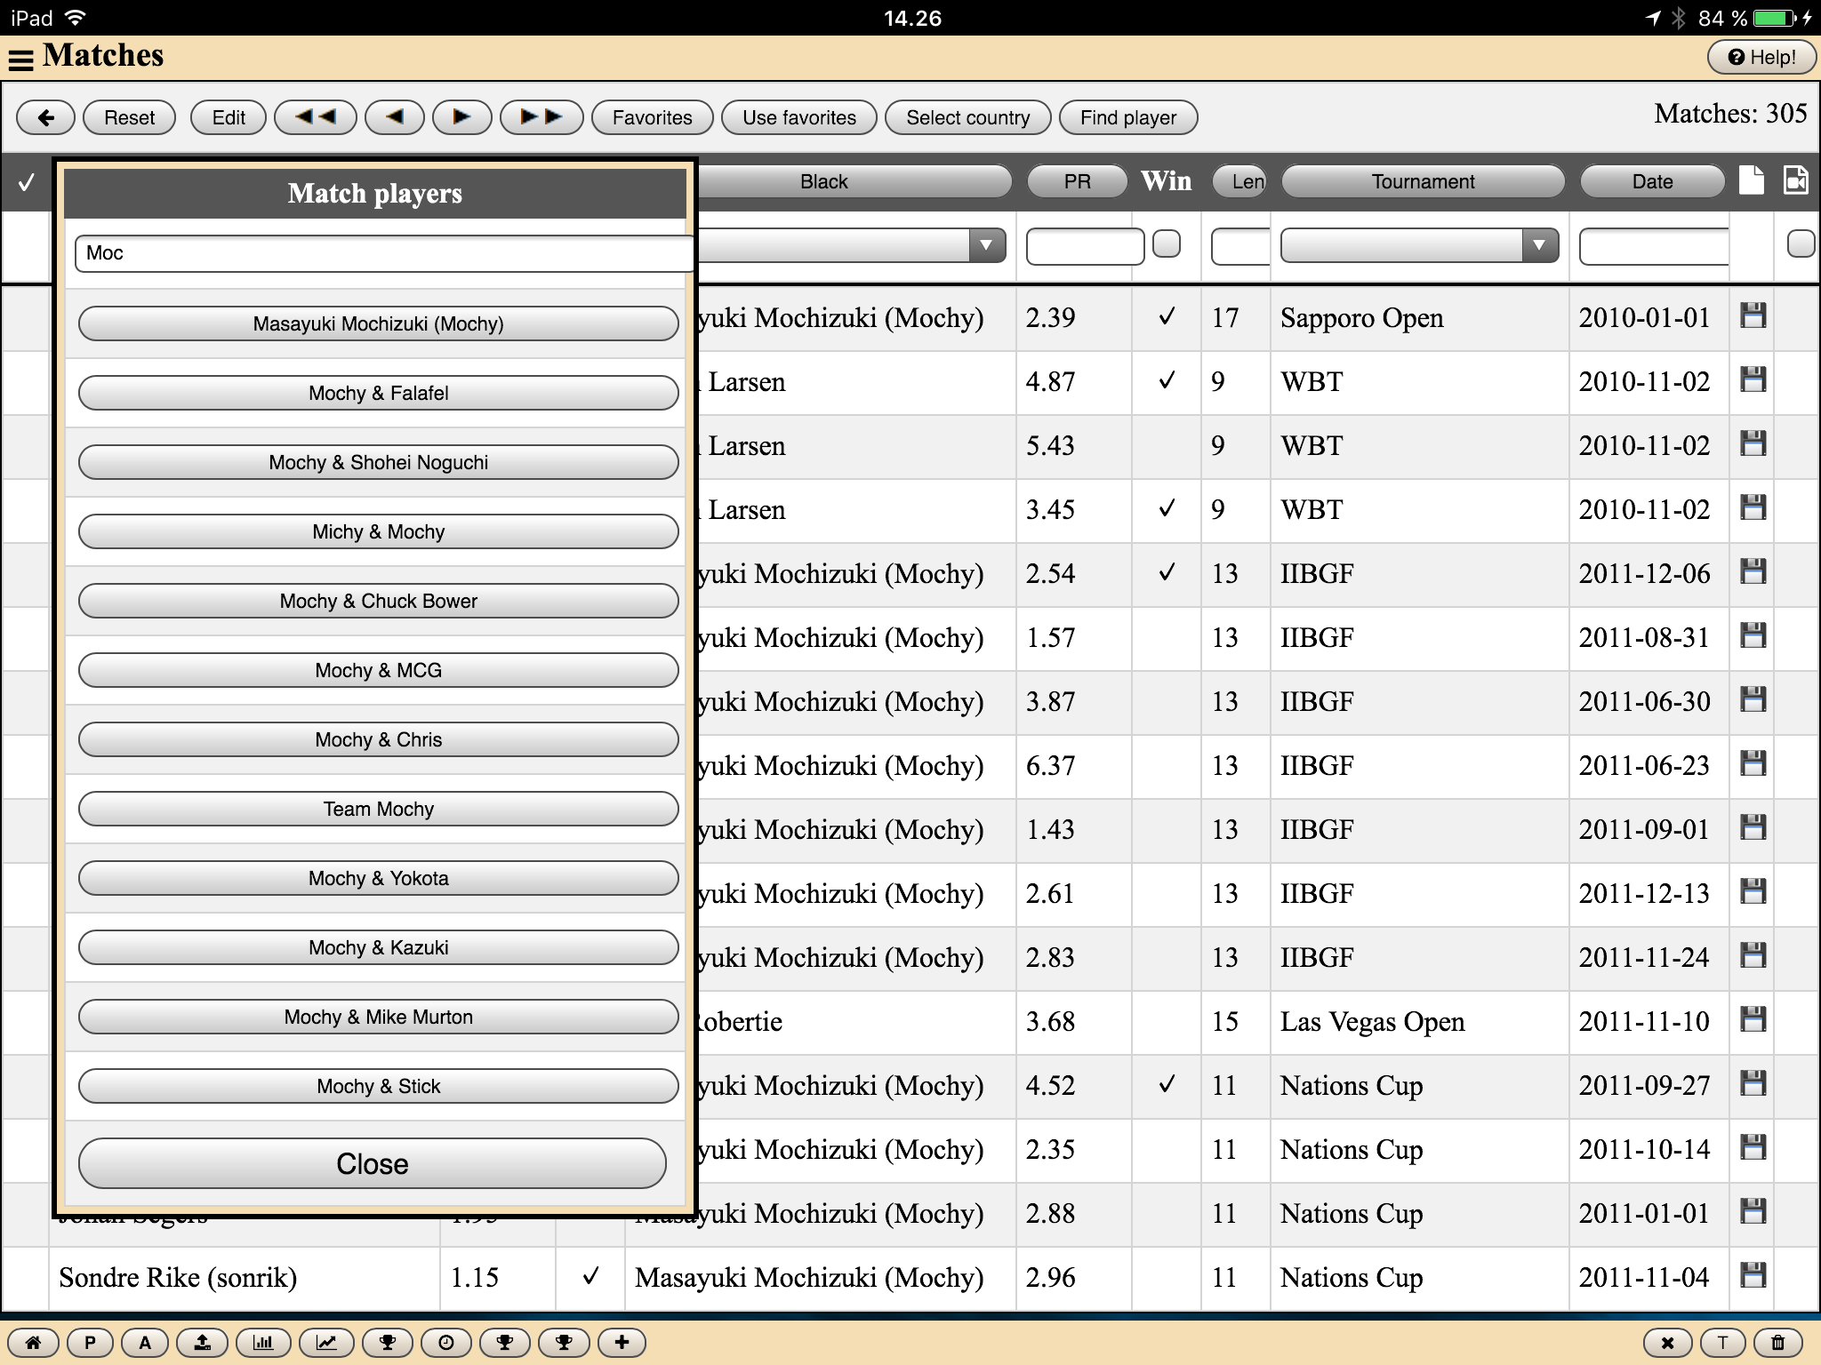Open the line chart trend button
This screenshot has width=1821, height=1365.
pyautogui.click(x=326, y=1343)
